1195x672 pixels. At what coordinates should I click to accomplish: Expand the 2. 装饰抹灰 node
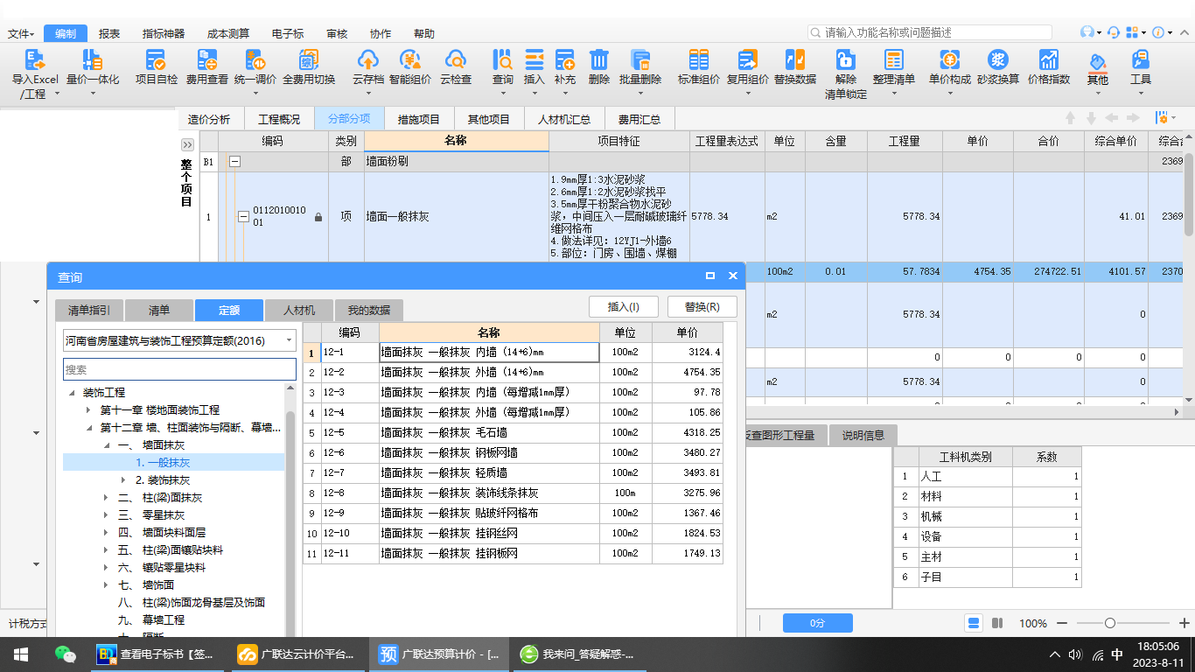coord(122,480)
